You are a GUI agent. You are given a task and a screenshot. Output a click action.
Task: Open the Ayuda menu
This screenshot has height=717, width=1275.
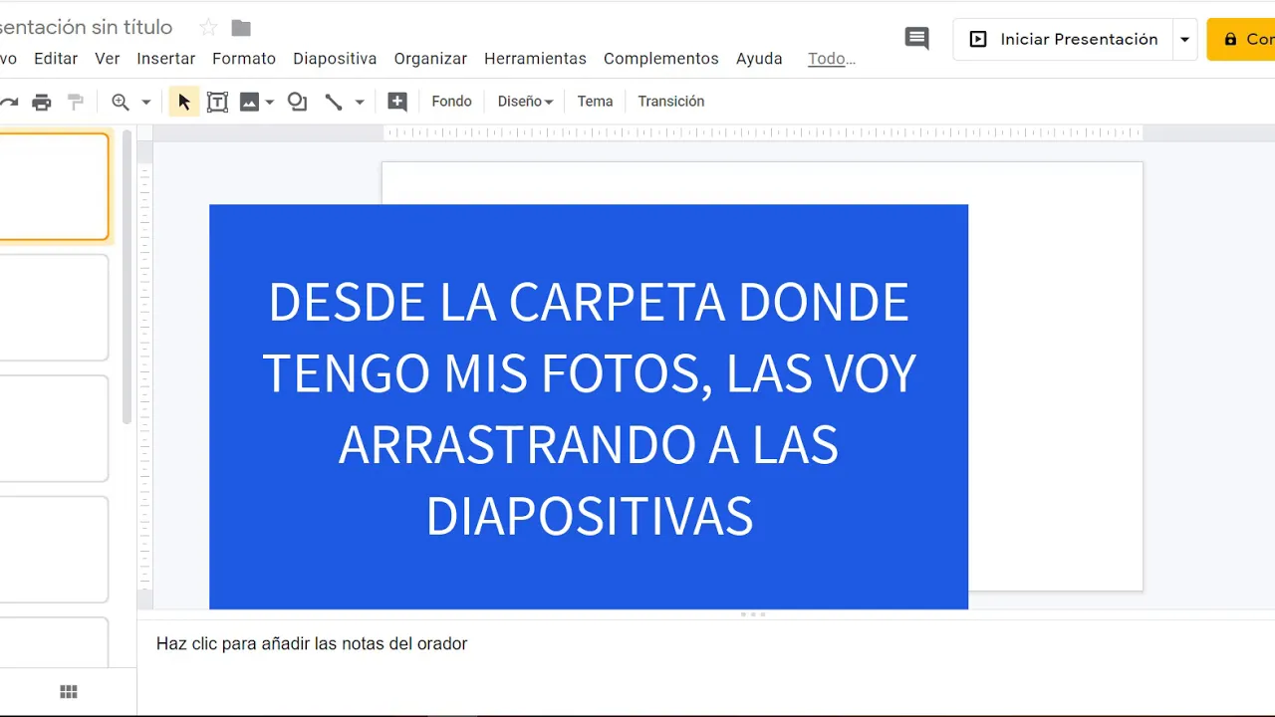click(759, 59)
